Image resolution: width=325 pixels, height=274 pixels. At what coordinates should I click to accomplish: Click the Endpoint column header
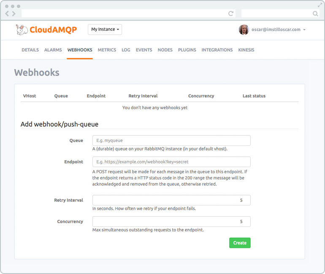96,96
